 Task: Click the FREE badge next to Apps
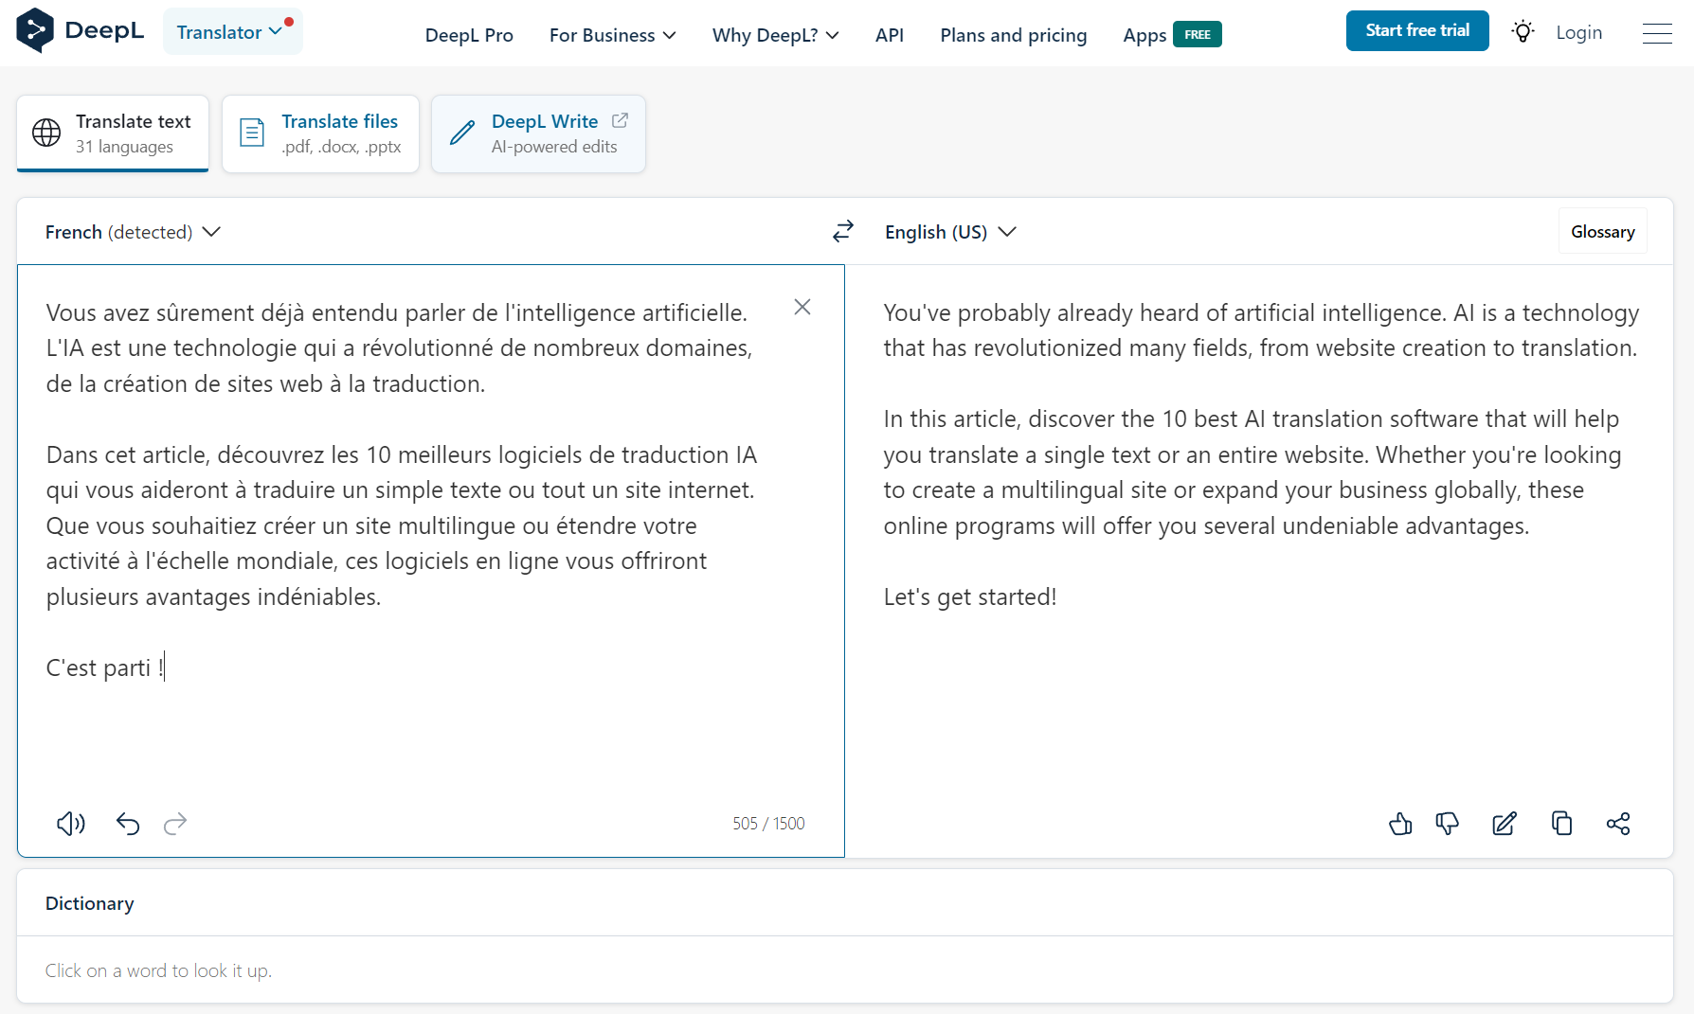click(1198, 34)
